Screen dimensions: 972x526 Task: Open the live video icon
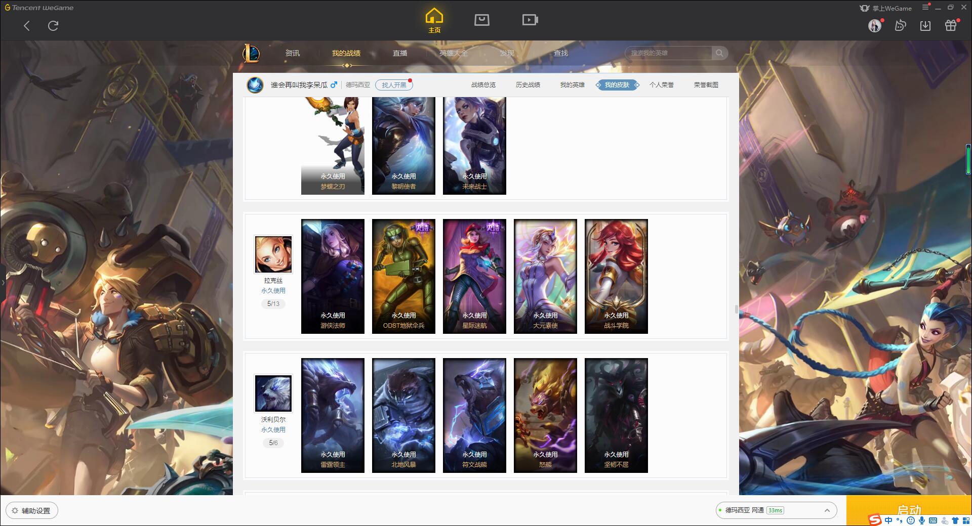point(530,20)
